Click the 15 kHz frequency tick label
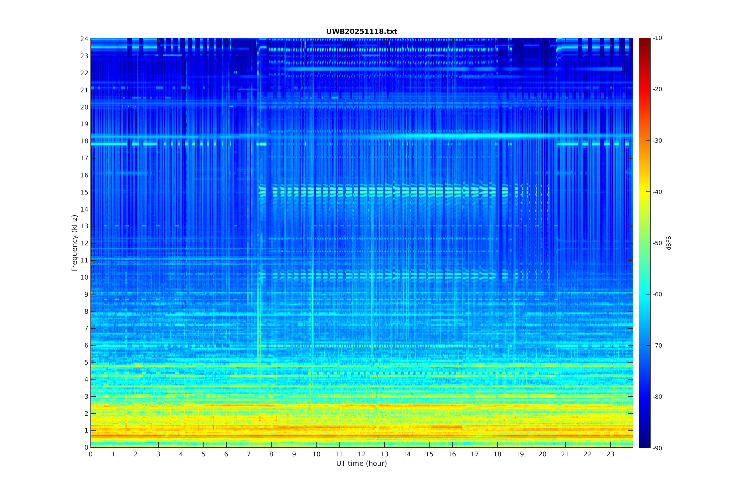This screenshot has width=731, height=503. click(x=84, y=192)
